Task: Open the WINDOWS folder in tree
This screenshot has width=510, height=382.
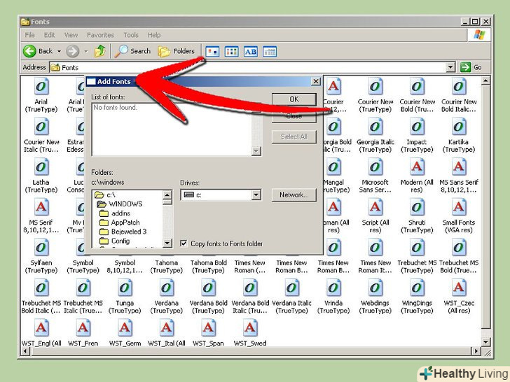Action: click(124, 204)
